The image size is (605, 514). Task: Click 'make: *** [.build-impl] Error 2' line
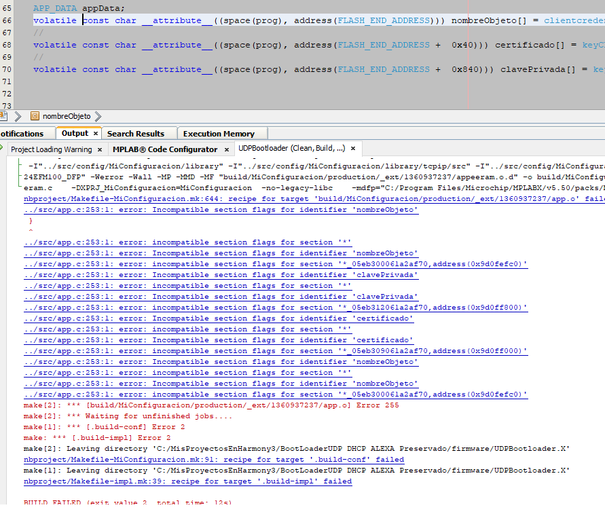pyautogui.click(x=97, y=437)
